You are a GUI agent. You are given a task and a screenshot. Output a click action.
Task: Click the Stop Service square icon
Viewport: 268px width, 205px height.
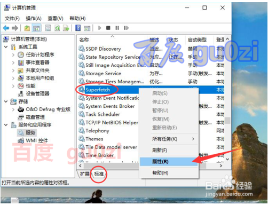click(x=108, y=28)
